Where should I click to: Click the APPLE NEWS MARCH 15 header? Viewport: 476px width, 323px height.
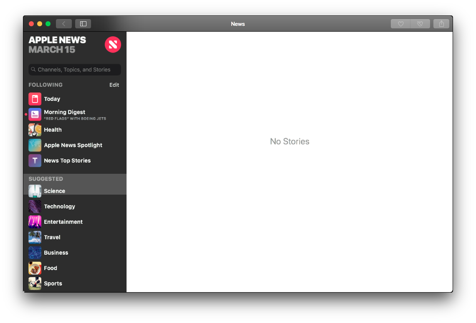(x=57, y=45)
